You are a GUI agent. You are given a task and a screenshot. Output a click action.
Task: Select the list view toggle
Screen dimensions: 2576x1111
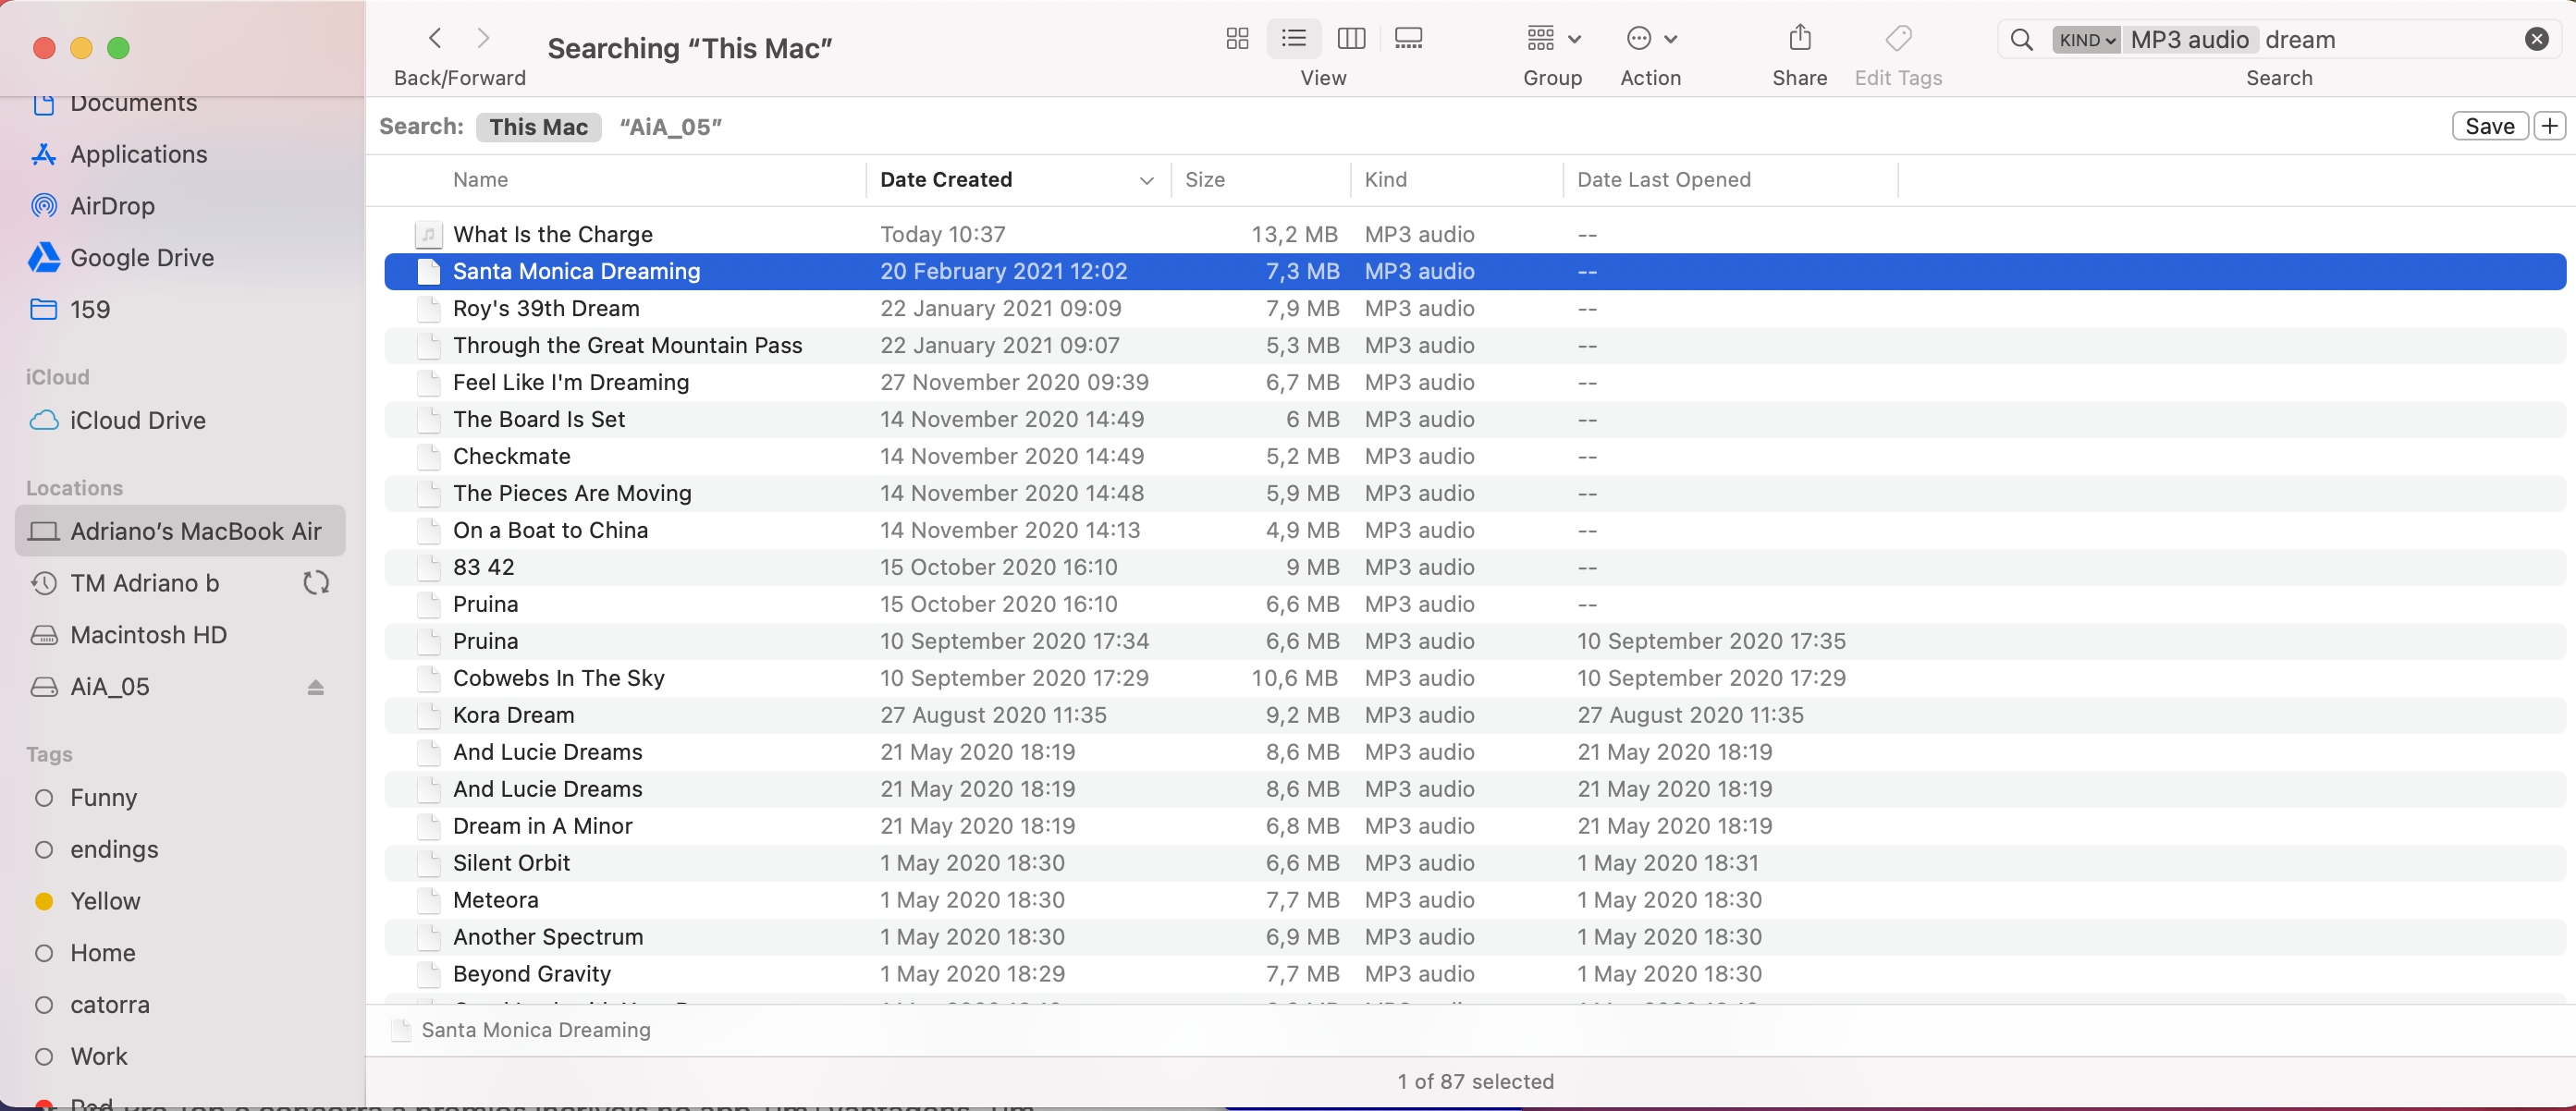point(1294,39)
